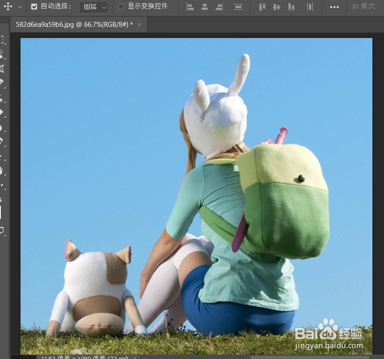Change the screen mode from toolbar
This screenshot has width=384, height=359.
point(2,231)
